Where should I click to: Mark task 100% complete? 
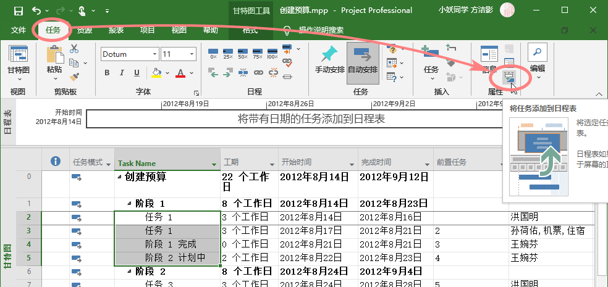(x=272, y=53)
